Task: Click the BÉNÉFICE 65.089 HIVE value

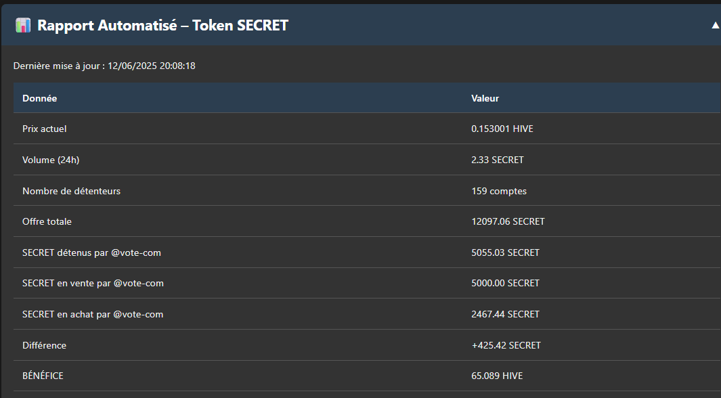Action: (x=497, y=376)
